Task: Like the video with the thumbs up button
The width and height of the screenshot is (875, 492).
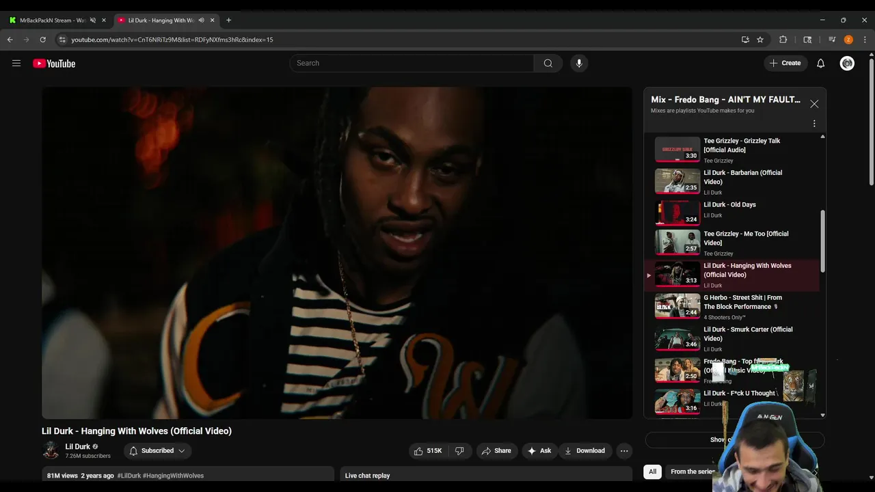Action: (427, 451)
